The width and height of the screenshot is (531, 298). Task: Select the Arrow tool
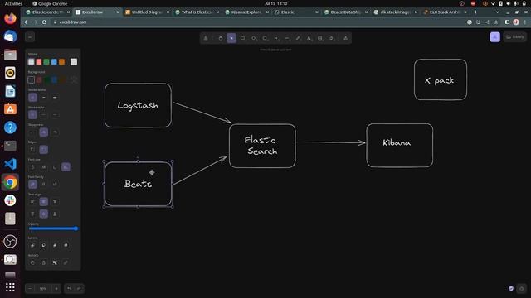pyautogui.click(x=276, y=38)
